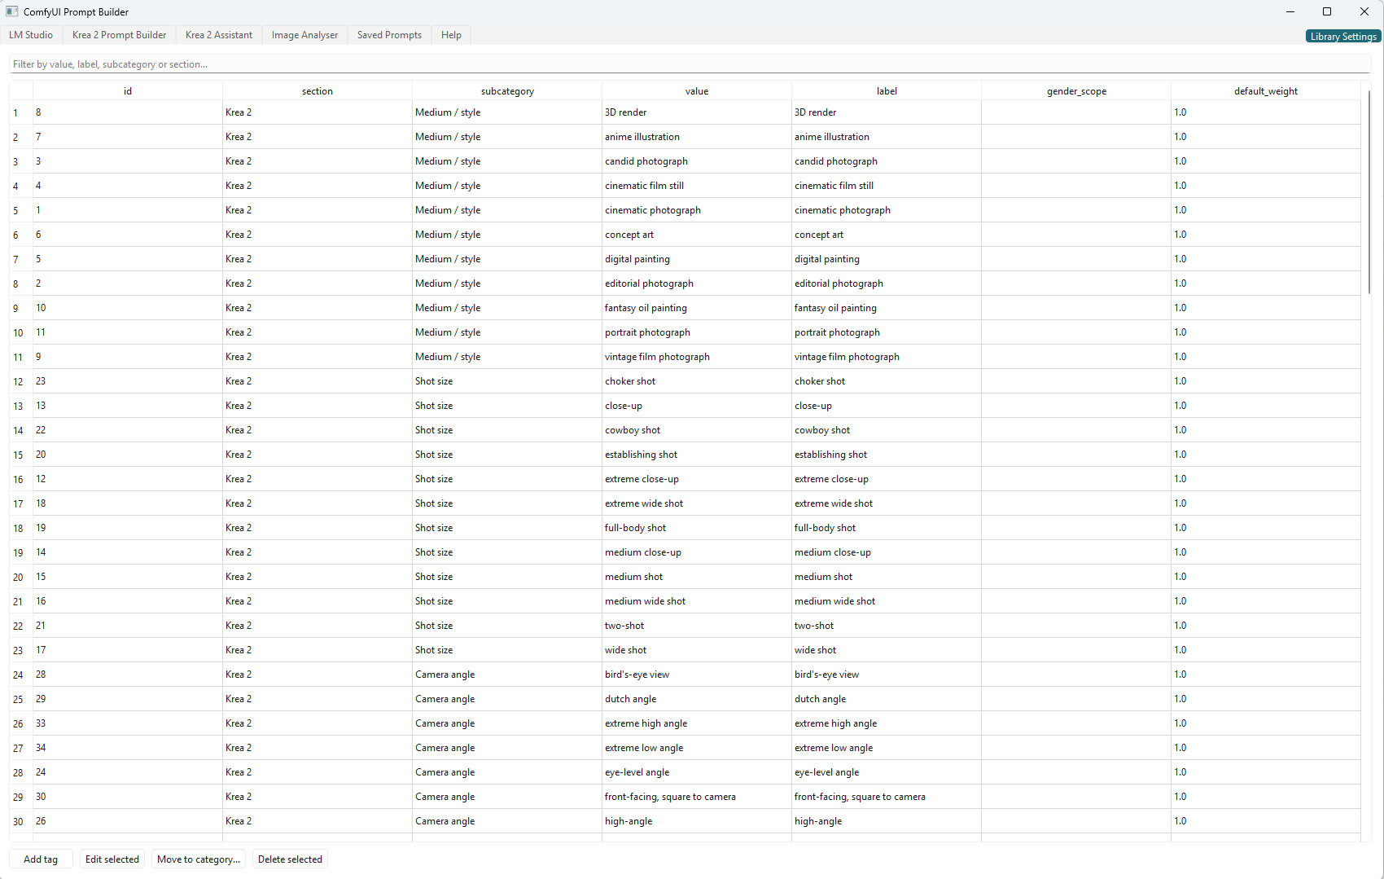Screen dimensions: 1384x879
Task: Open the Help tab
Action: click(451, 35)
